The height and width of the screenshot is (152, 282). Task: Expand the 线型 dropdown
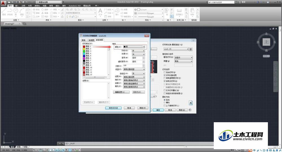[134, 69]
